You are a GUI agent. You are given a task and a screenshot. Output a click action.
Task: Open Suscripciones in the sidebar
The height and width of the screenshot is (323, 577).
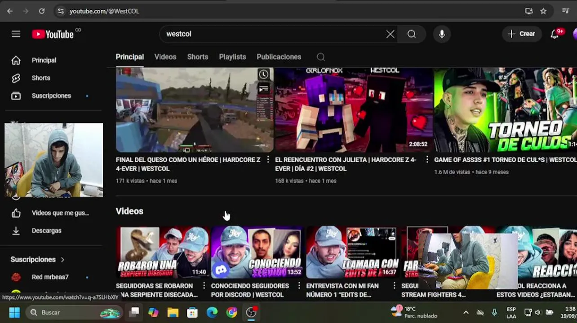pos(51,96)
